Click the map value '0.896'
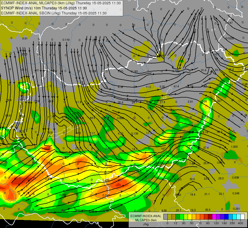The width and height of the screenshot is (248, 228). tap(120, 118)
